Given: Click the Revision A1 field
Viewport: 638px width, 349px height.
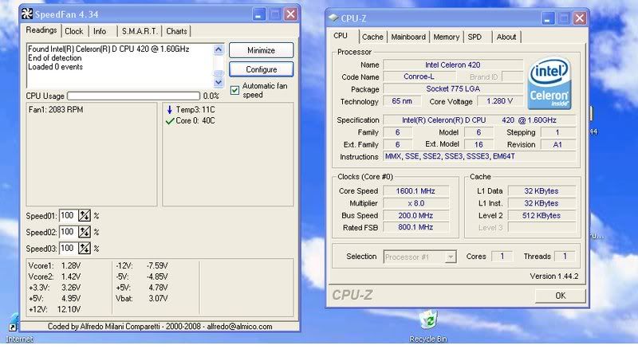Looking at the screenshot, I should coord(557,144).
